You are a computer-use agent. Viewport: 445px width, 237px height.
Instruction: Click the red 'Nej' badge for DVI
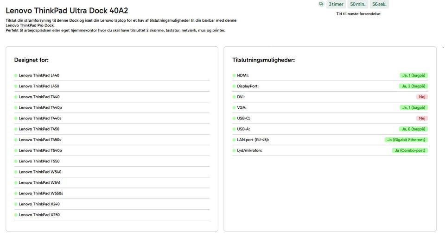click(x=422, y=97)
